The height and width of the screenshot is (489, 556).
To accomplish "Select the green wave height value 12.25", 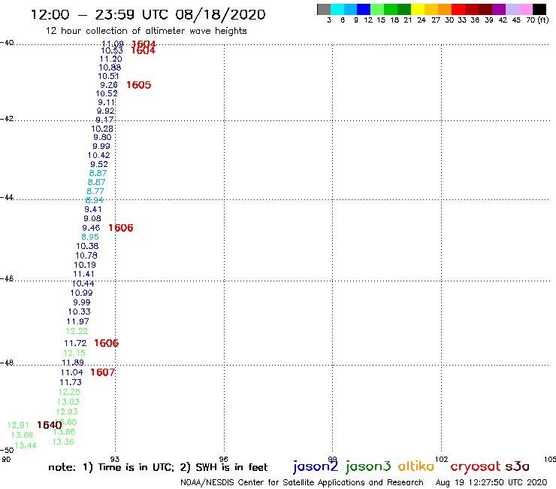I will click(69, 392).
